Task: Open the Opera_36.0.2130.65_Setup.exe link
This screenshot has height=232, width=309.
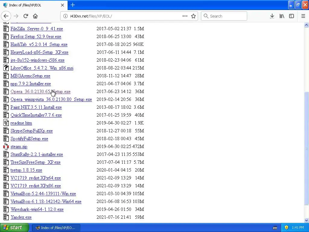Action: tap(40, 92)
